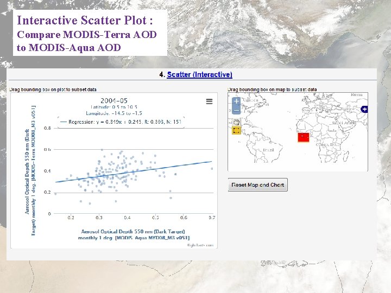This screenshot has height=293, width=391.
Task: Click the MODIS-Terra y-axis title
Action: pos(30,171)
